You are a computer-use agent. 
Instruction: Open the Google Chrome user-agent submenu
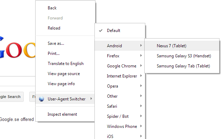coord(121,66)
